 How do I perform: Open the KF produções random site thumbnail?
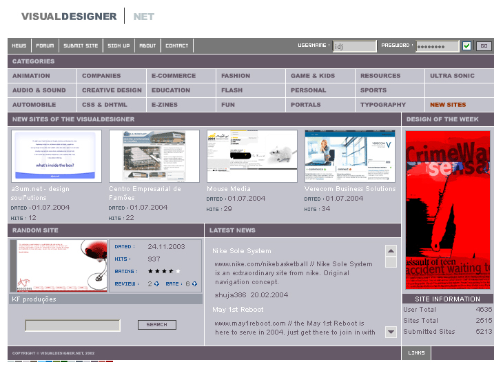59,266
